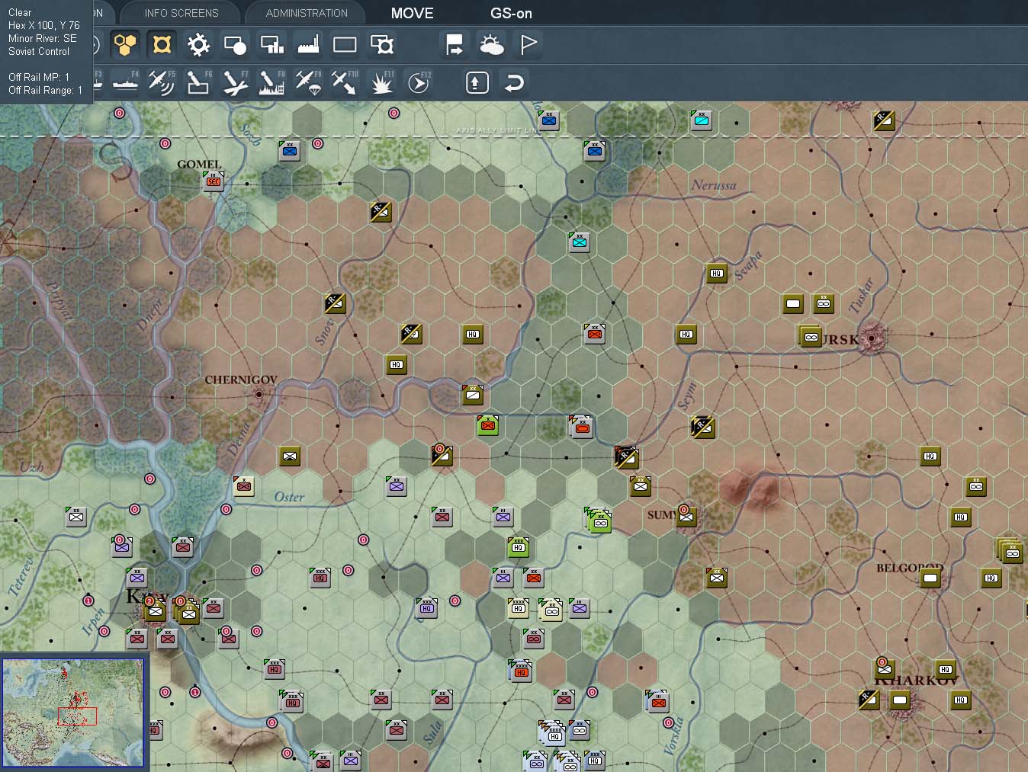Select F9 air transport mode
Screen dimensions: 1028x772
tap(308, 82)
